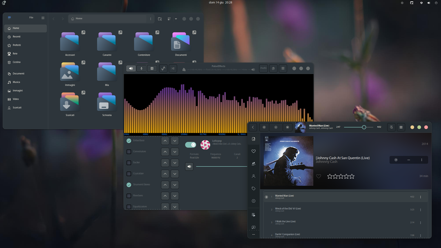Viewport: 441px width, 248px height.
Task: Open Files view options dropdown arrow
Action: (x=176, y=19)
